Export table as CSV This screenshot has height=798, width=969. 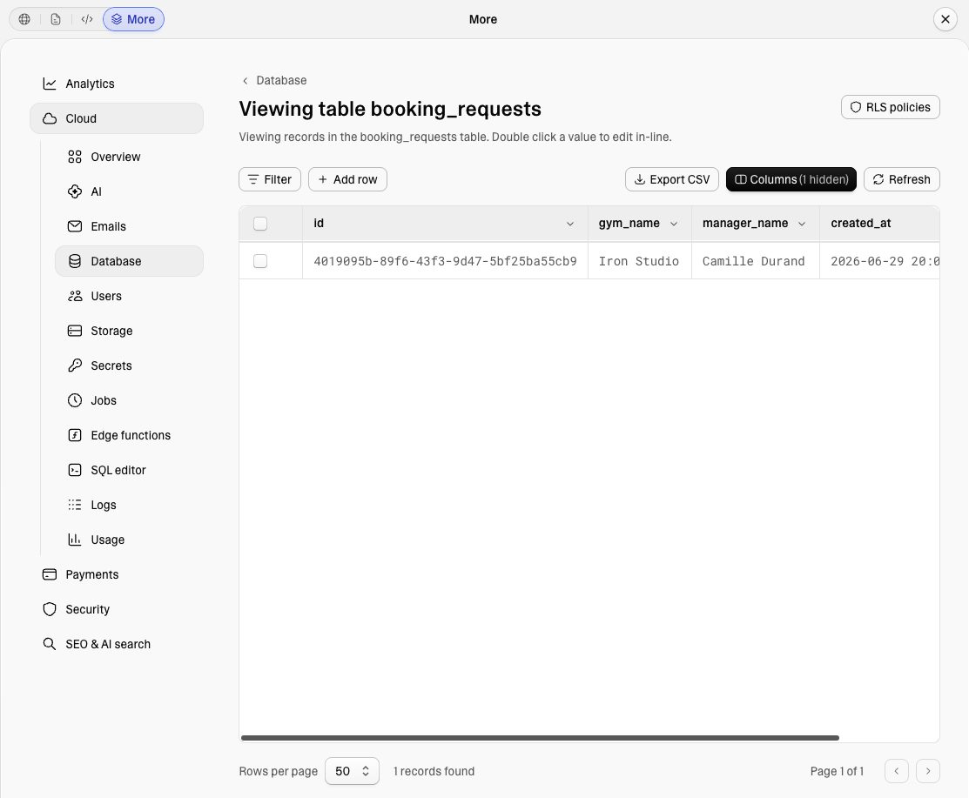click(x=672, y=179)
